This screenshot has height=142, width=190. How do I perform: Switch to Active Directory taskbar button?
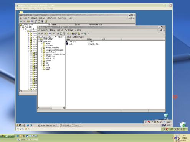coord(48,126)
